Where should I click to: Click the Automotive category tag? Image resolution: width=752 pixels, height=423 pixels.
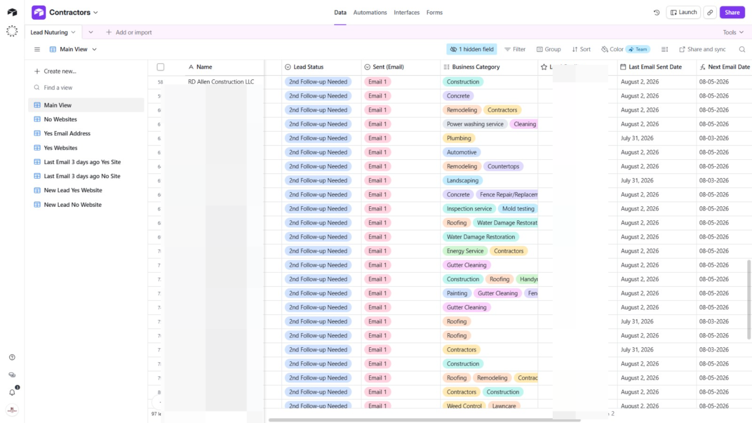point(462,152)
